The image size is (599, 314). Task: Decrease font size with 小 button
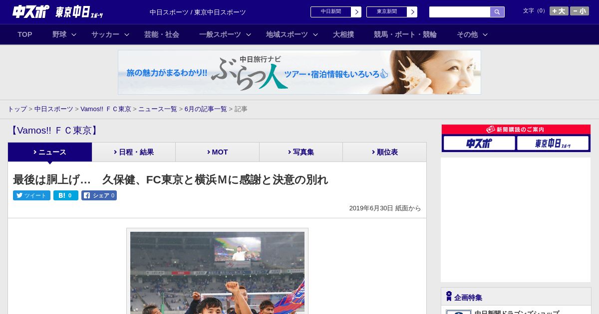[580, 11]
